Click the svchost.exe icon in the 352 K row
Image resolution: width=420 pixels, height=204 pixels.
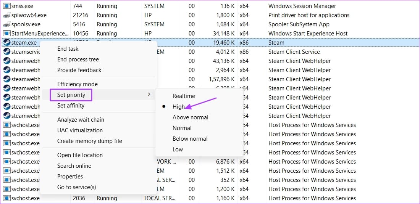7,180
